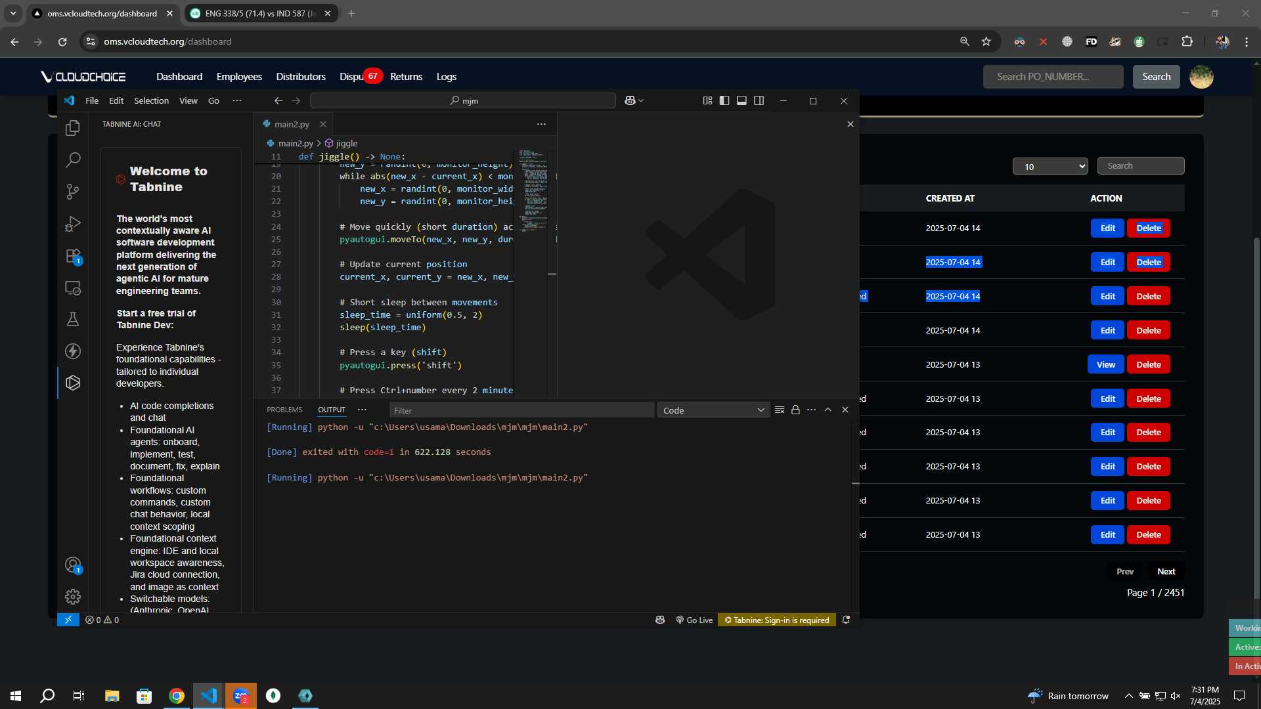Open the notifications bell in status bar
Screen dimensions: 1261x709
click(x=846, y=620)
